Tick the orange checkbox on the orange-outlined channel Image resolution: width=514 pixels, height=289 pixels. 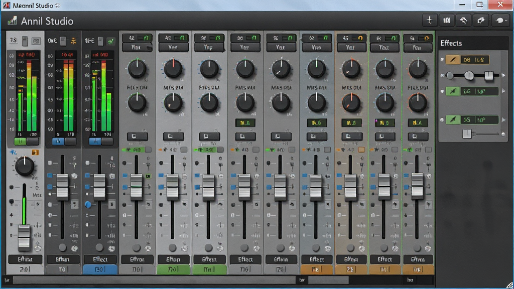pos(361,150)
